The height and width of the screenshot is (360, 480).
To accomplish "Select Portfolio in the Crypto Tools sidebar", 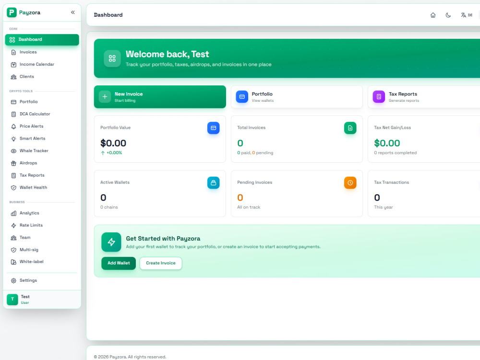I will pyautogui.click(x=42, y=102).
